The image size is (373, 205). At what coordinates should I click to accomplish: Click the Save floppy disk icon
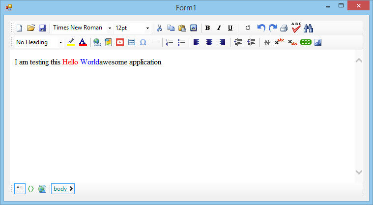click(42, 28)
